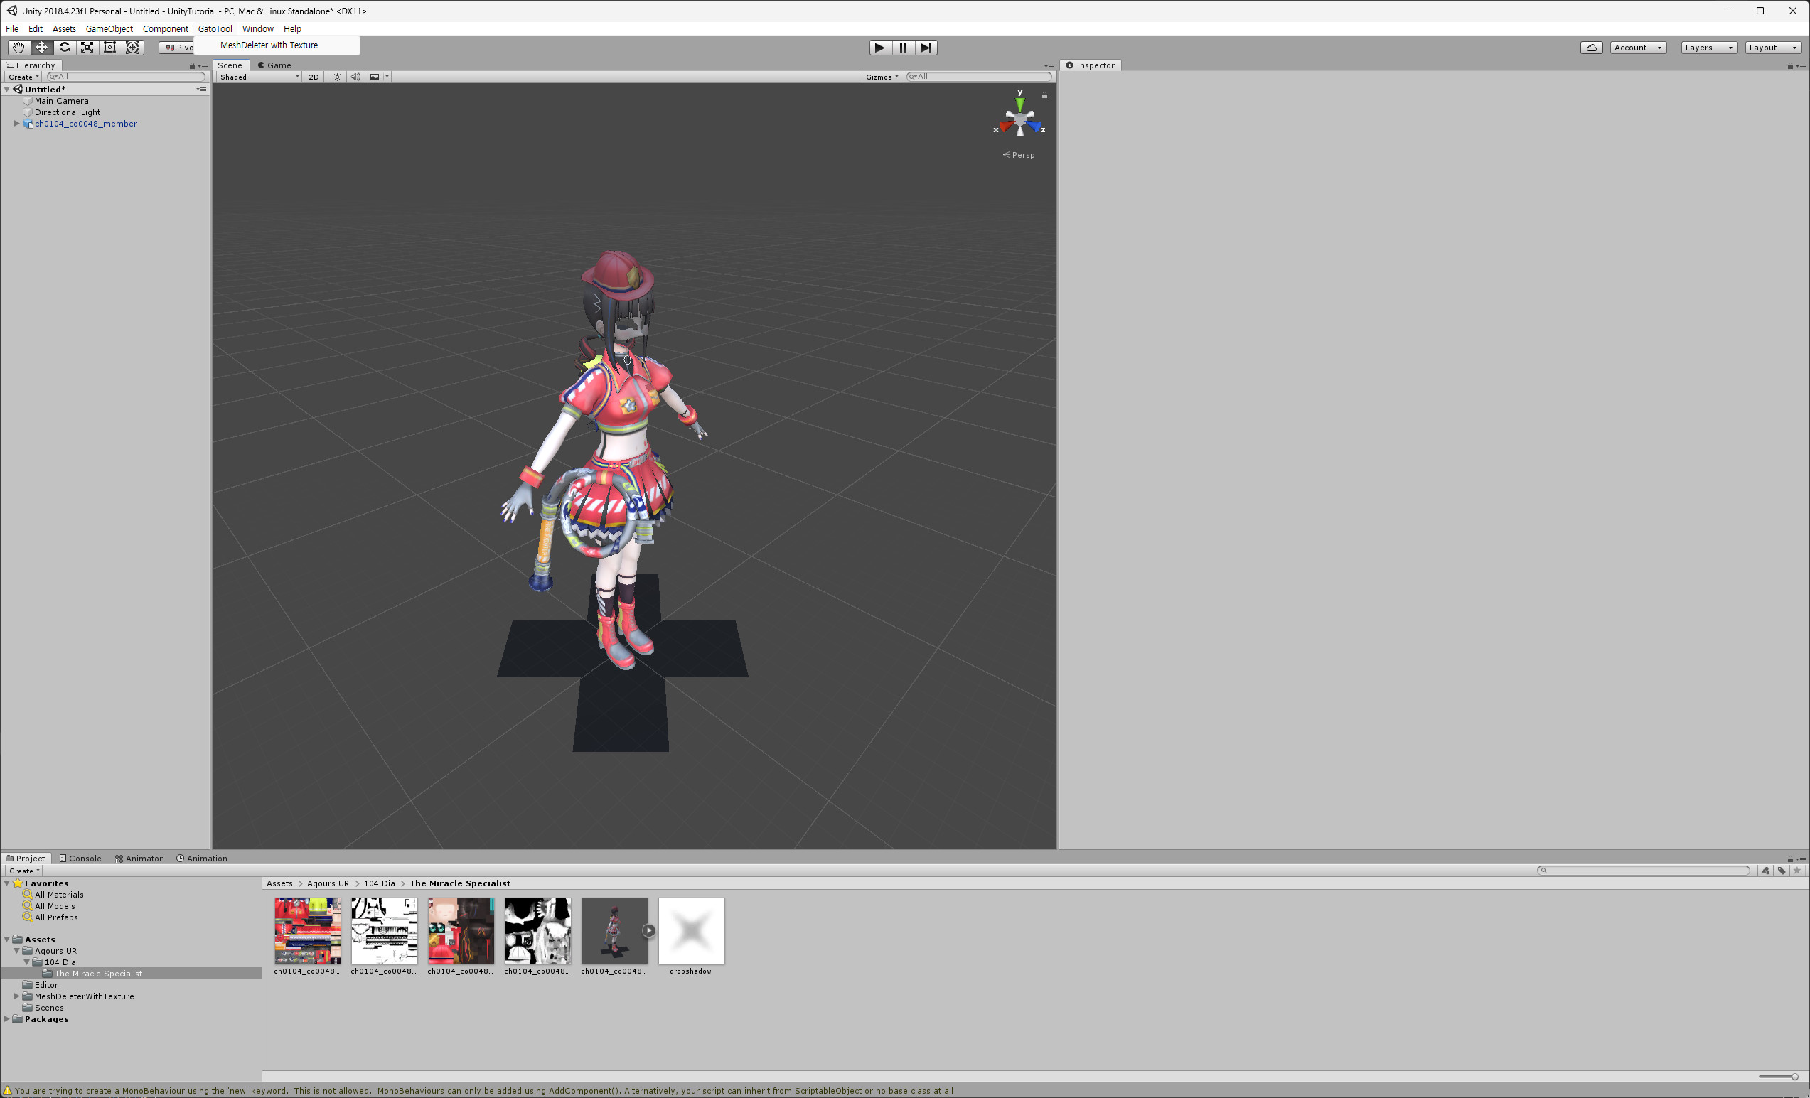Click the scene view audio toggle icon
This screenshot has height=1098, width=1810.
pos(355,76)
